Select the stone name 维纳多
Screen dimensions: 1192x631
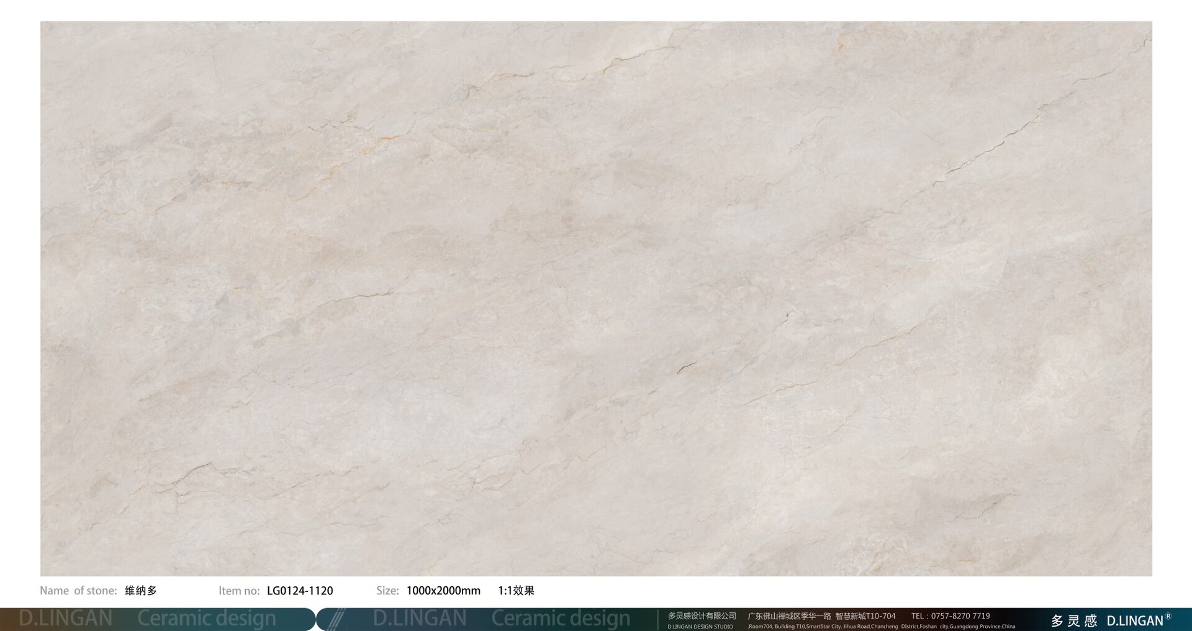141,591
